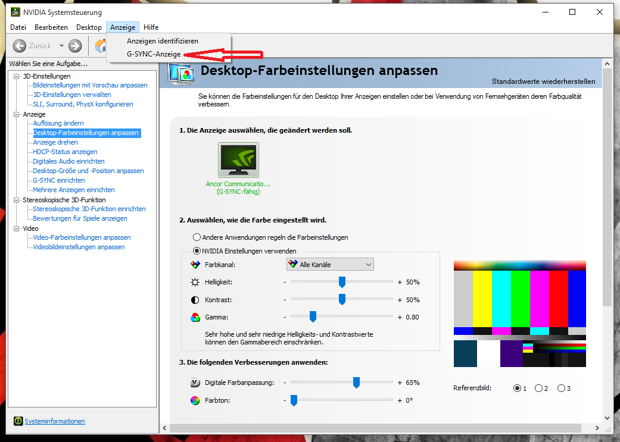Select Referenzbild option 2
Image resolution: width=620 pixels, height=442 pixels.
point(538,388)
